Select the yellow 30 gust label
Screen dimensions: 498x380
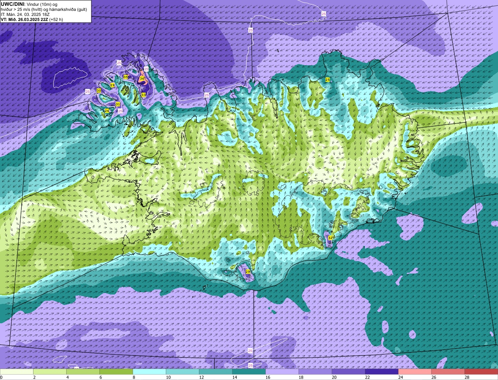click(x=99, y=91)
